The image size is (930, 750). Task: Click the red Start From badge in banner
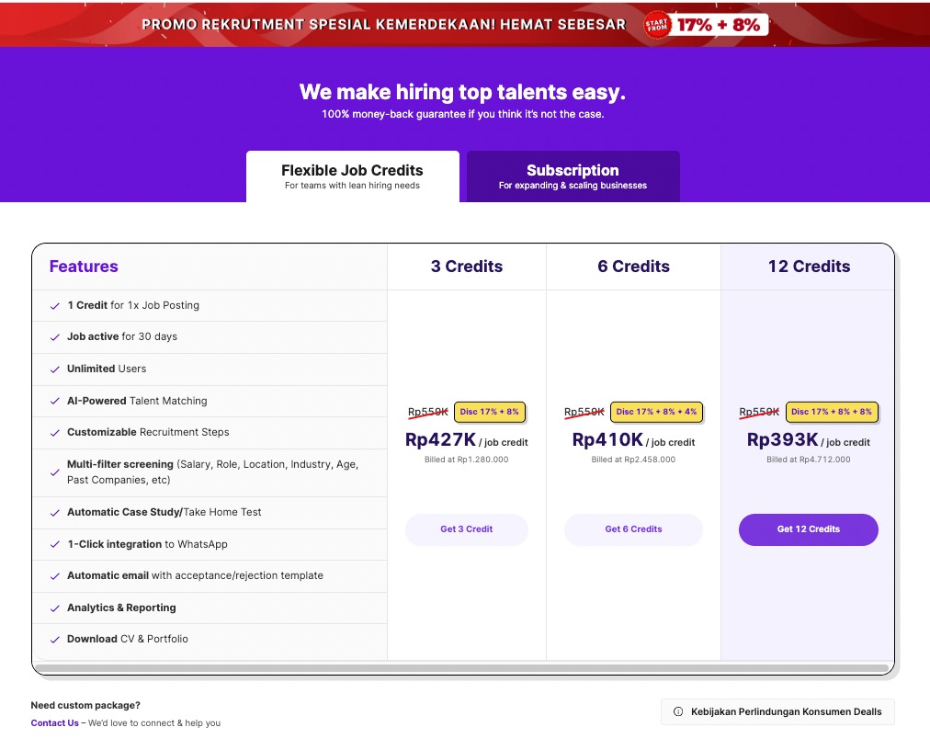coord(658,25)
